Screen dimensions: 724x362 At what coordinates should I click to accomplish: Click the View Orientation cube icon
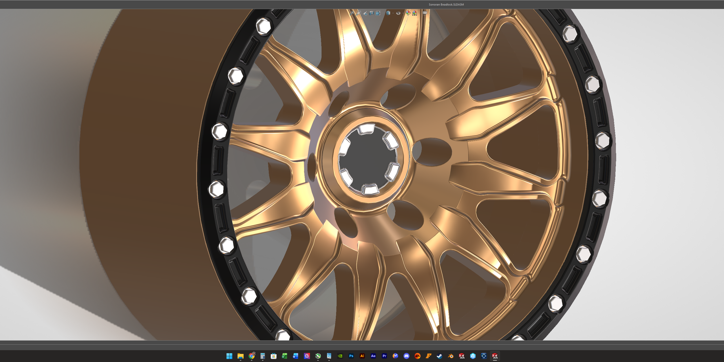point(378,13)
